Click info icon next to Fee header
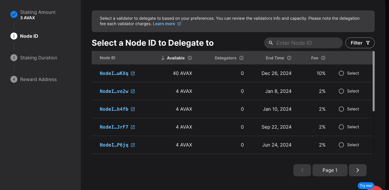 [x=323, y=58]
